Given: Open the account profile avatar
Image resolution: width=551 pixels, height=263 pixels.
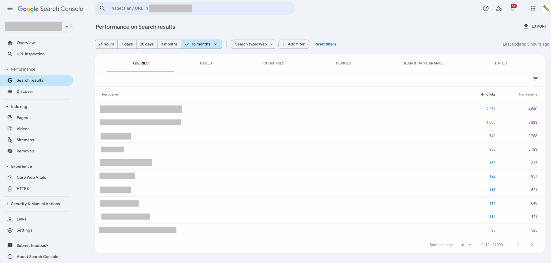Looking at the screenshot, I should point(546,8).
